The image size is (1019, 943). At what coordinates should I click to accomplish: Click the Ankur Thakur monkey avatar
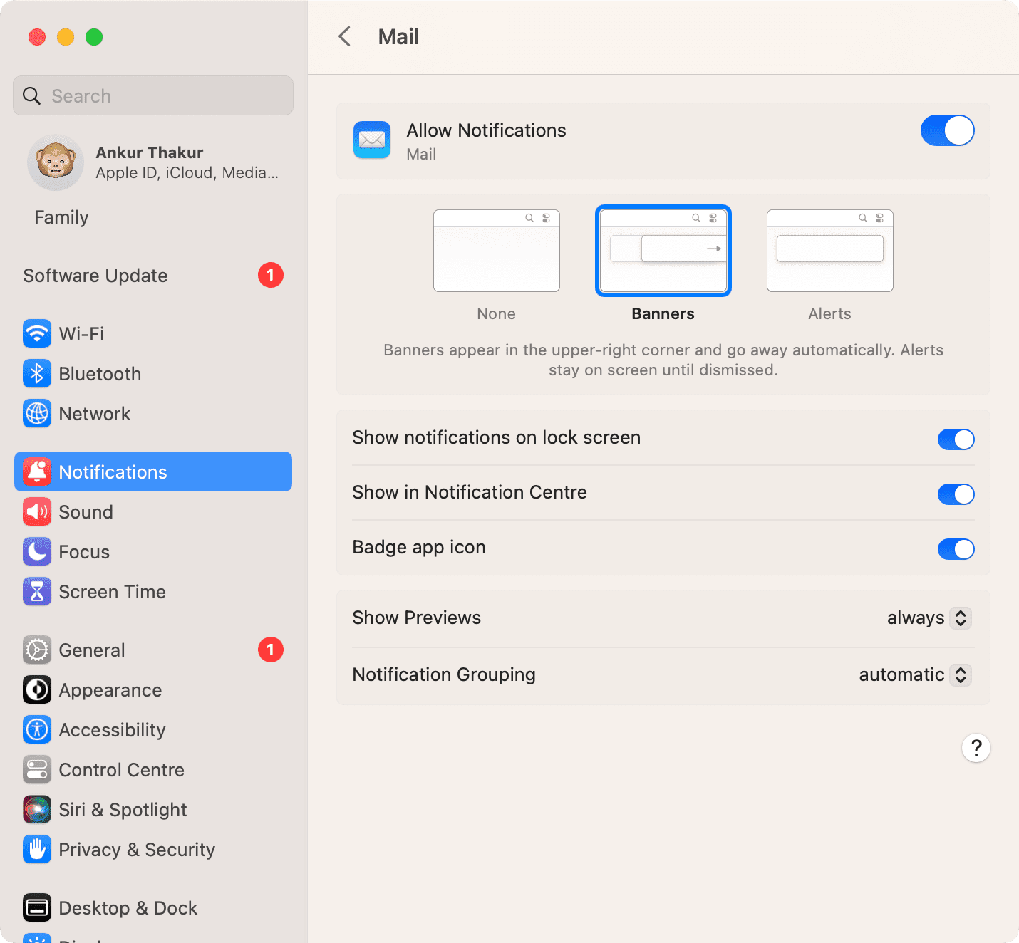(x=56, y=162)
